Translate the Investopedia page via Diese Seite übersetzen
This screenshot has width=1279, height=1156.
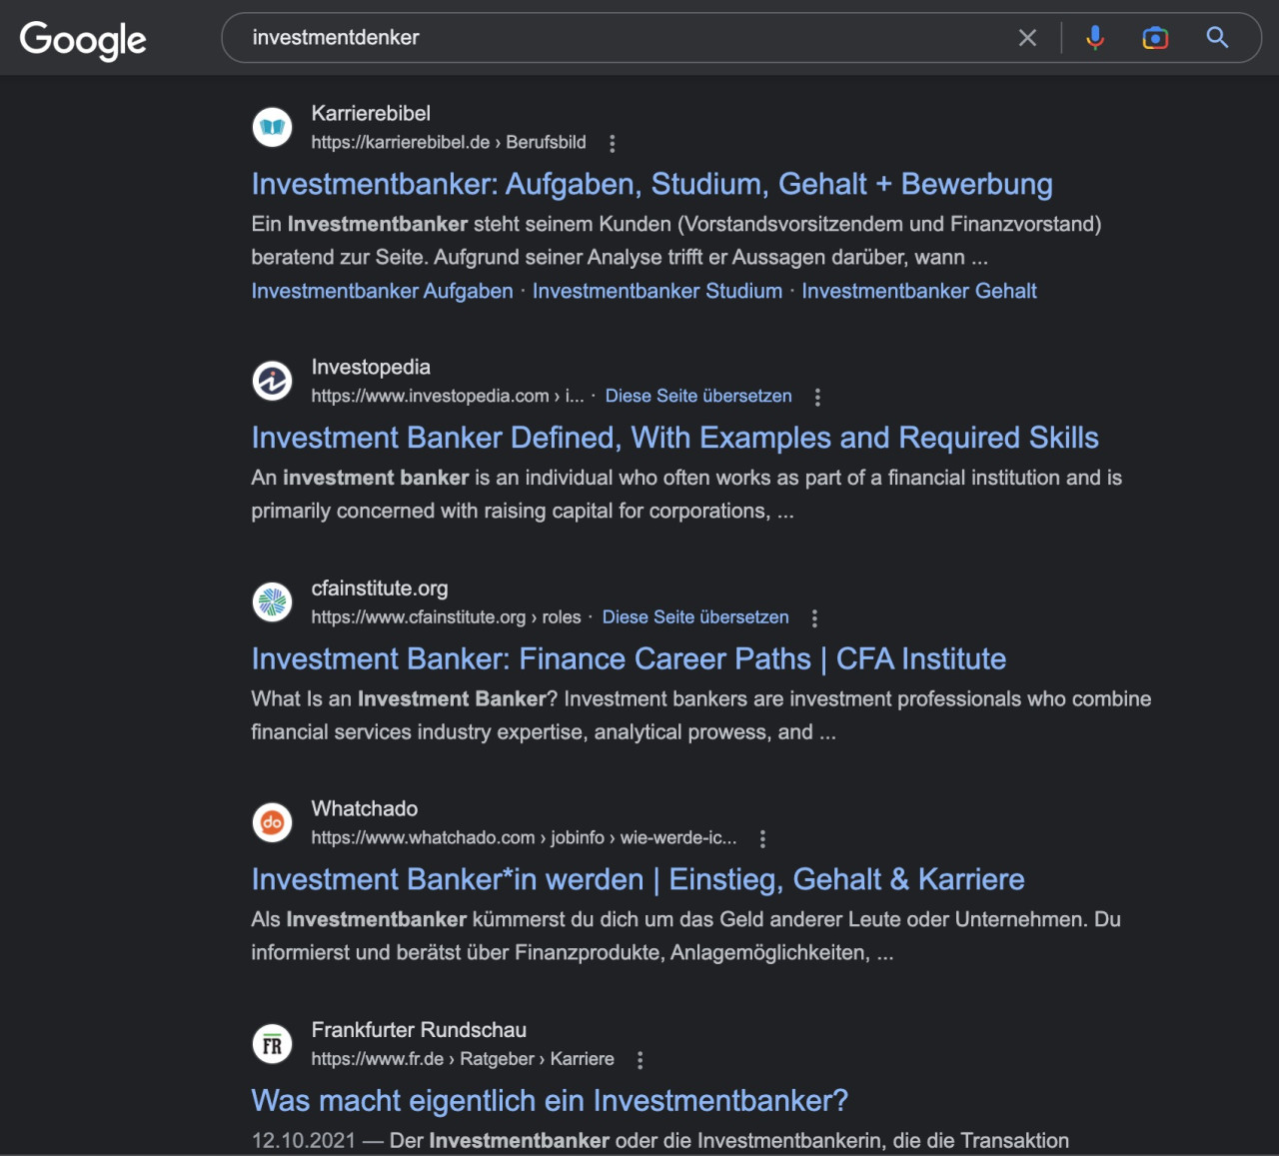coord(697,396)
